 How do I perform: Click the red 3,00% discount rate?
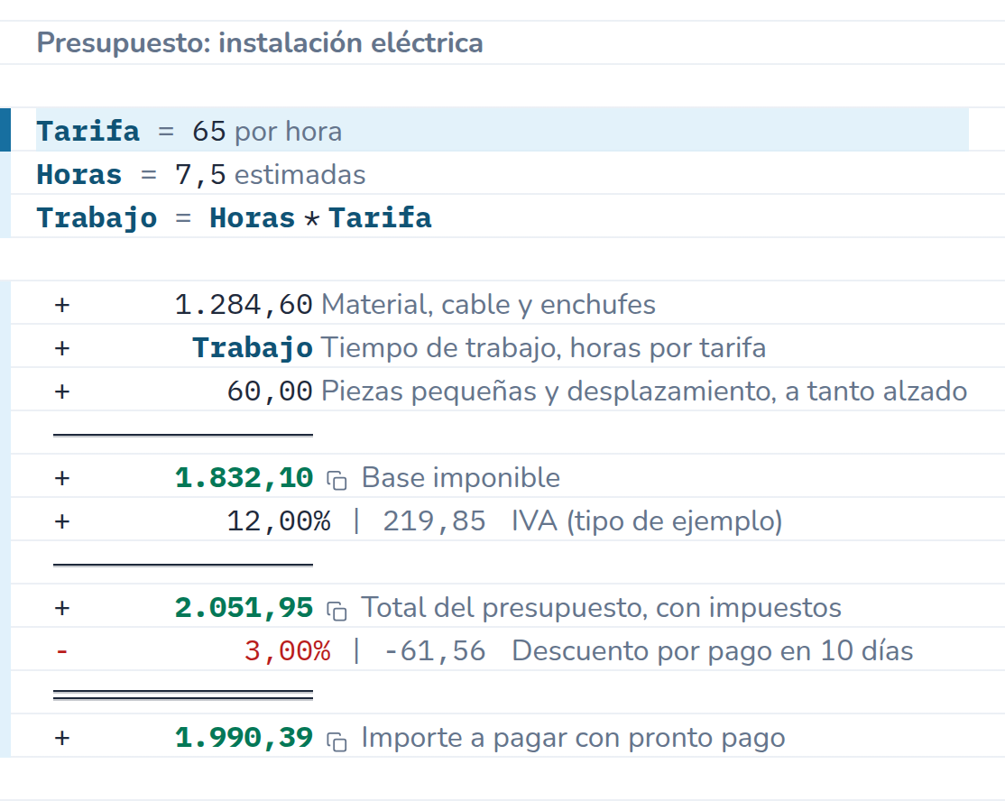(x=287, y=651)
